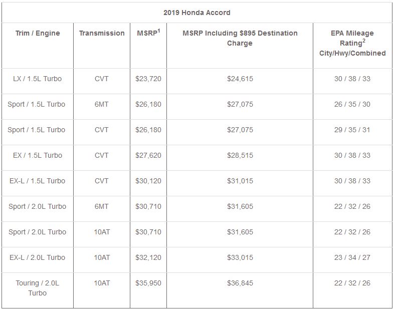
Task: Select the $31,015 price cell
Action: click(x=240, y=181)
